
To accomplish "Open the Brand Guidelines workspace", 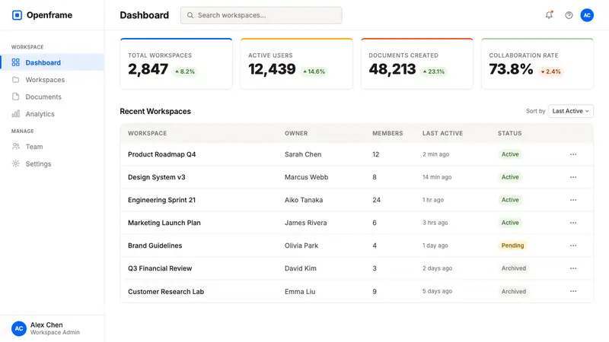I will pos(155,245).
